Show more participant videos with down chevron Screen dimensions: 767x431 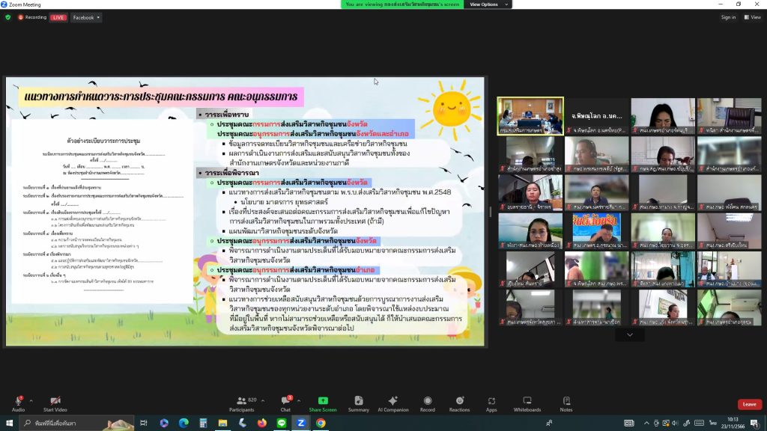coord(629,334)
